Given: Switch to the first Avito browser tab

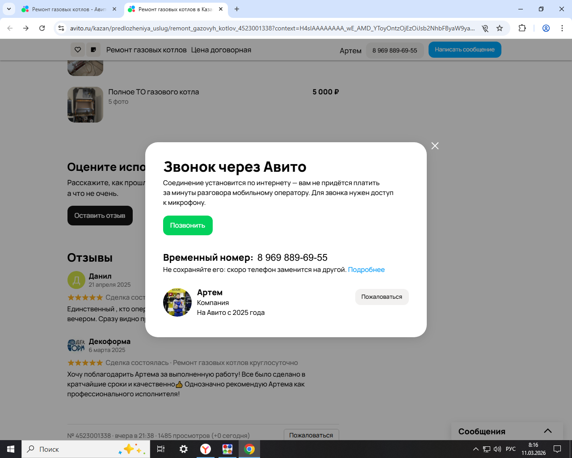Looking at the screenshot, I should (69, 9).
